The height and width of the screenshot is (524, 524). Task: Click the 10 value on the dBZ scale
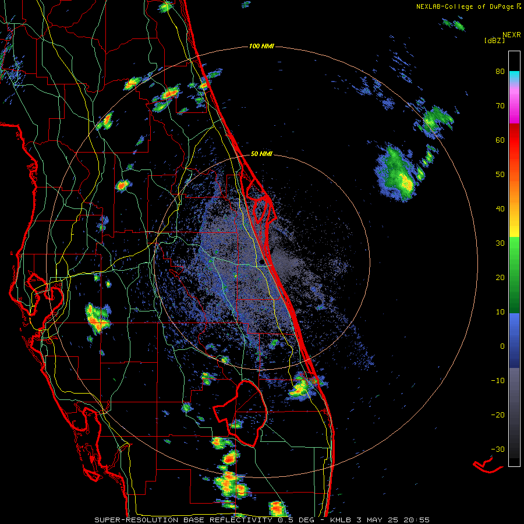click(x=500, y=312)
